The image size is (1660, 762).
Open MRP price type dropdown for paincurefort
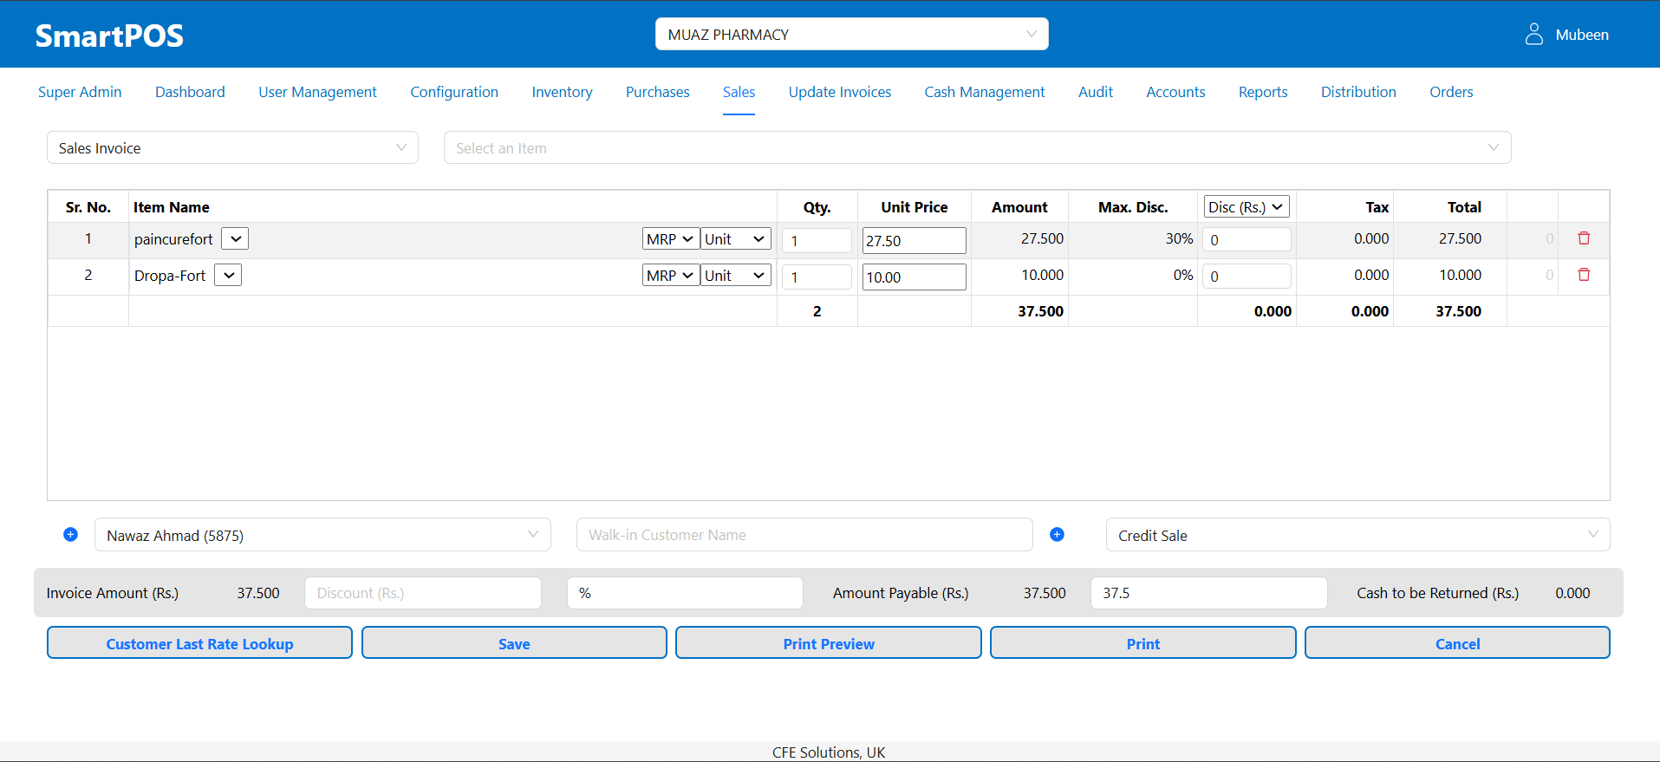(671, 238)
